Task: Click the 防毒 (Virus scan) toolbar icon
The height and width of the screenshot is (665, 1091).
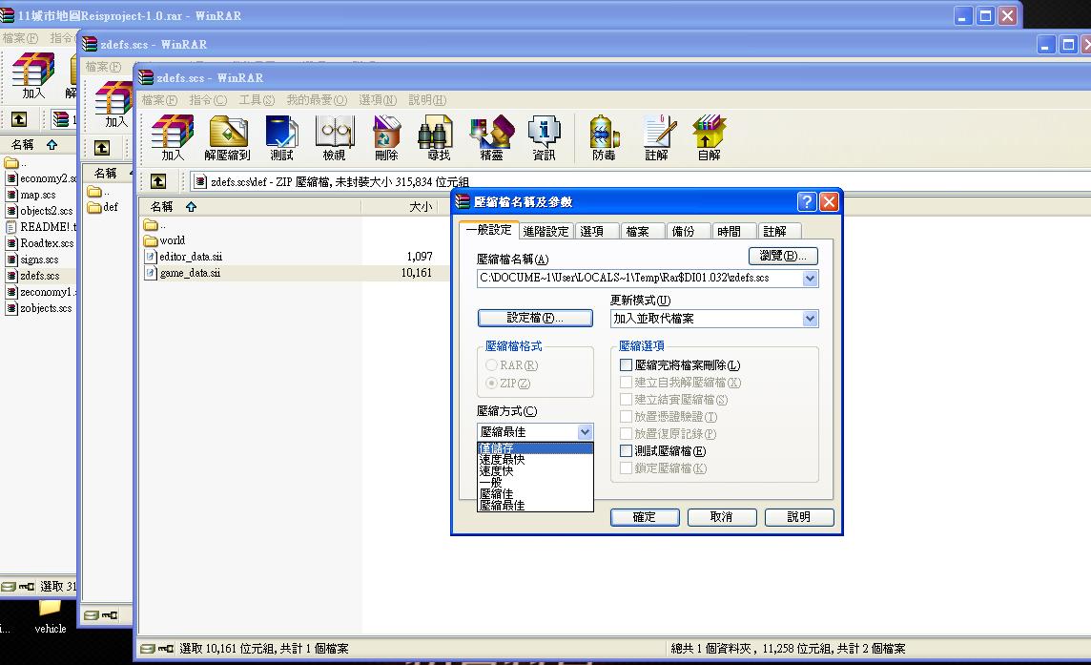Action: click(x=604, y=138)
